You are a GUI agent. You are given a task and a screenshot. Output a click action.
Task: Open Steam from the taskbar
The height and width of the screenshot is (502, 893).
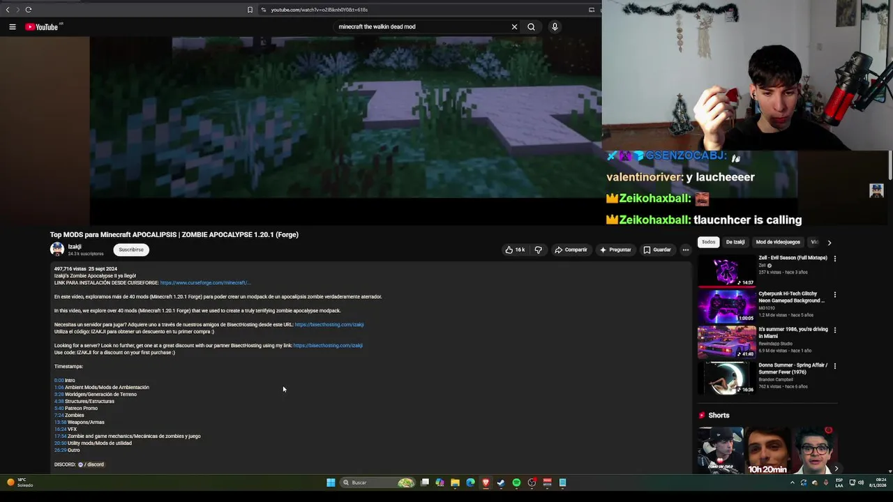click(x=501, y=482)
